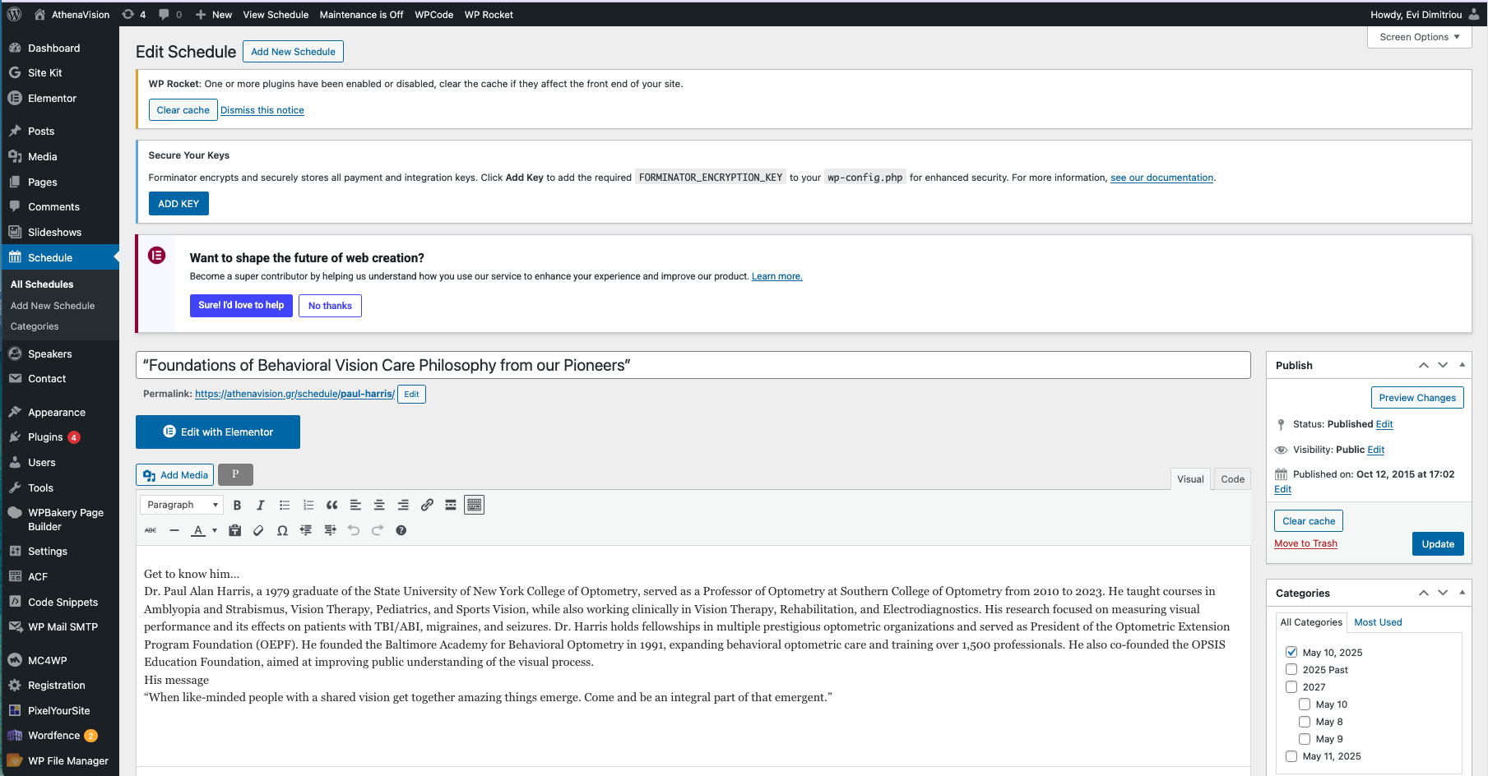1488x776 pixels.
Task: Check the 2025 Past category
Action: (x=1291, y=670)
